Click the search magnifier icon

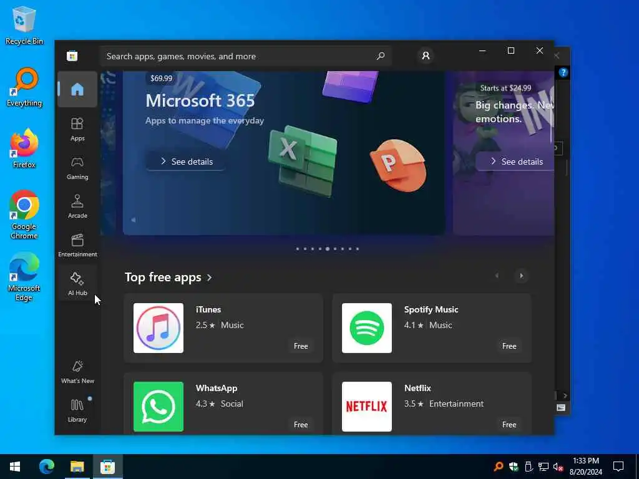point(381,56)
